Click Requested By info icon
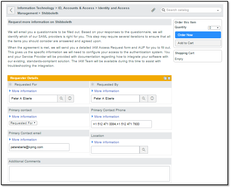 (152, 99)
